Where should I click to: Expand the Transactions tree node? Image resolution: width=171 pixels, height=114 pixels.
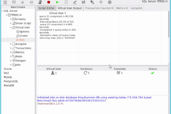[11, 48]
